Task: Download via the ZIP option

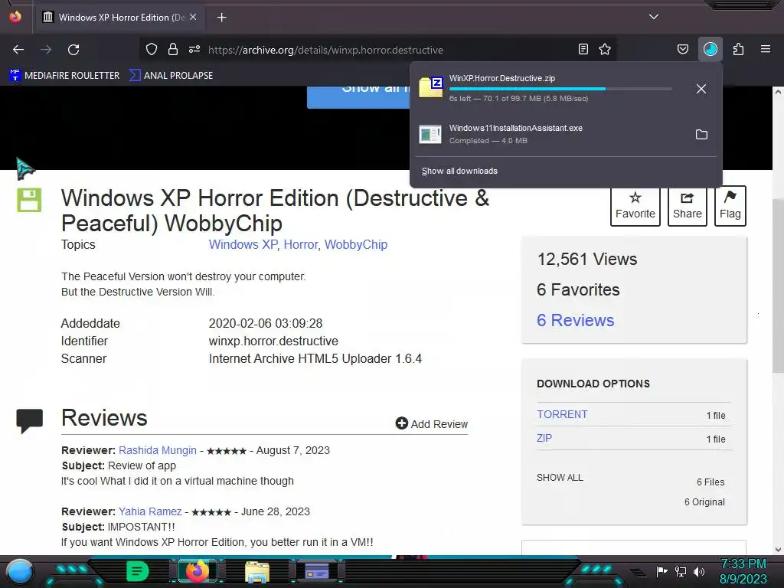Action: coord(544,438)
